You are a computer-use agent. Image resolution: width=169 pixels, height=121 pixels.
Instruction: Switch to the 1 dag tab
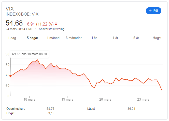[12, 38]
